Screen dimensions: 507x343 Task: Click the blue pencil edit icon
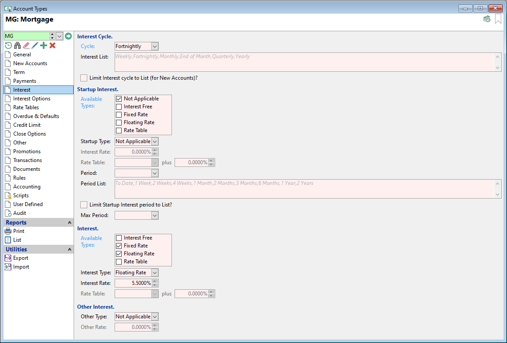click(x=34, y=45)
